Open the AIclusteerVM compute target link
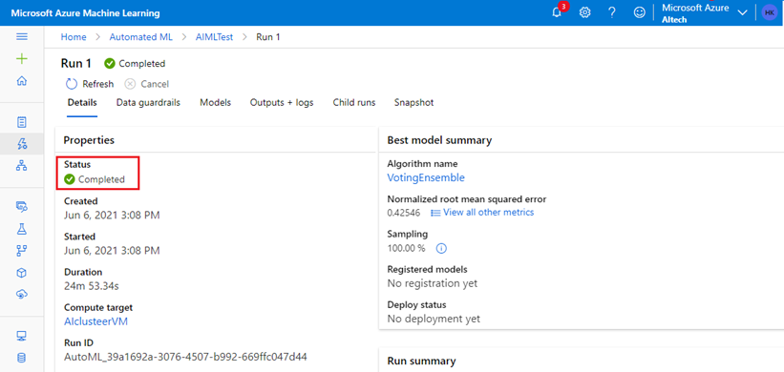The height and width of the screenshot is (372, 784). 96,321
